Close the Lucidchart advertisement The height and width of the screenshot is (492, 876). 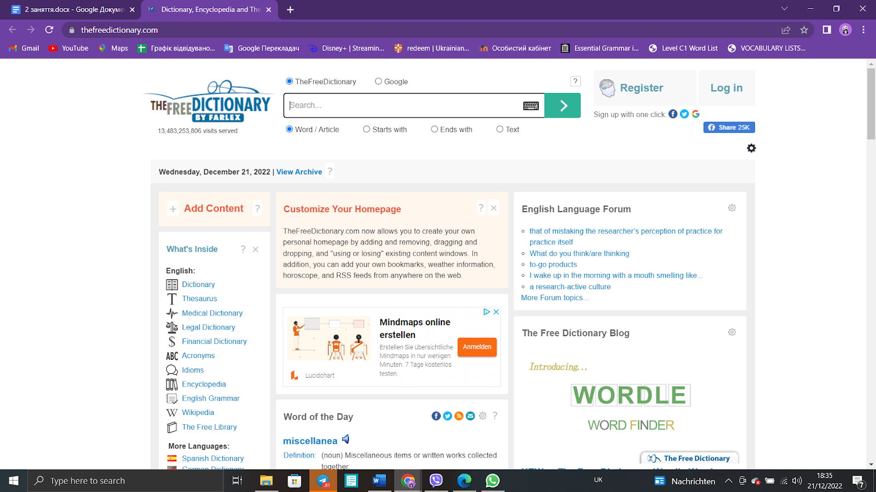[496, 312]
